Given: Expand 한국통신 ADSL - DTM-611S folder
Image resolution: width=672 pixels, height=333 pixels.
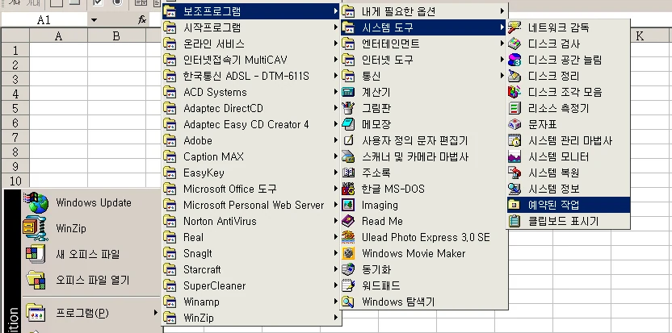Looking at the screenshot, I should pos(251,76).
